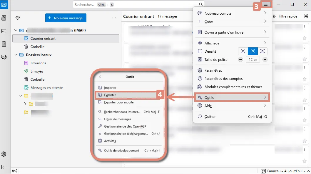The image size is (311, 174).
Task: Open the Aide submenu
Action: (232, 106)
